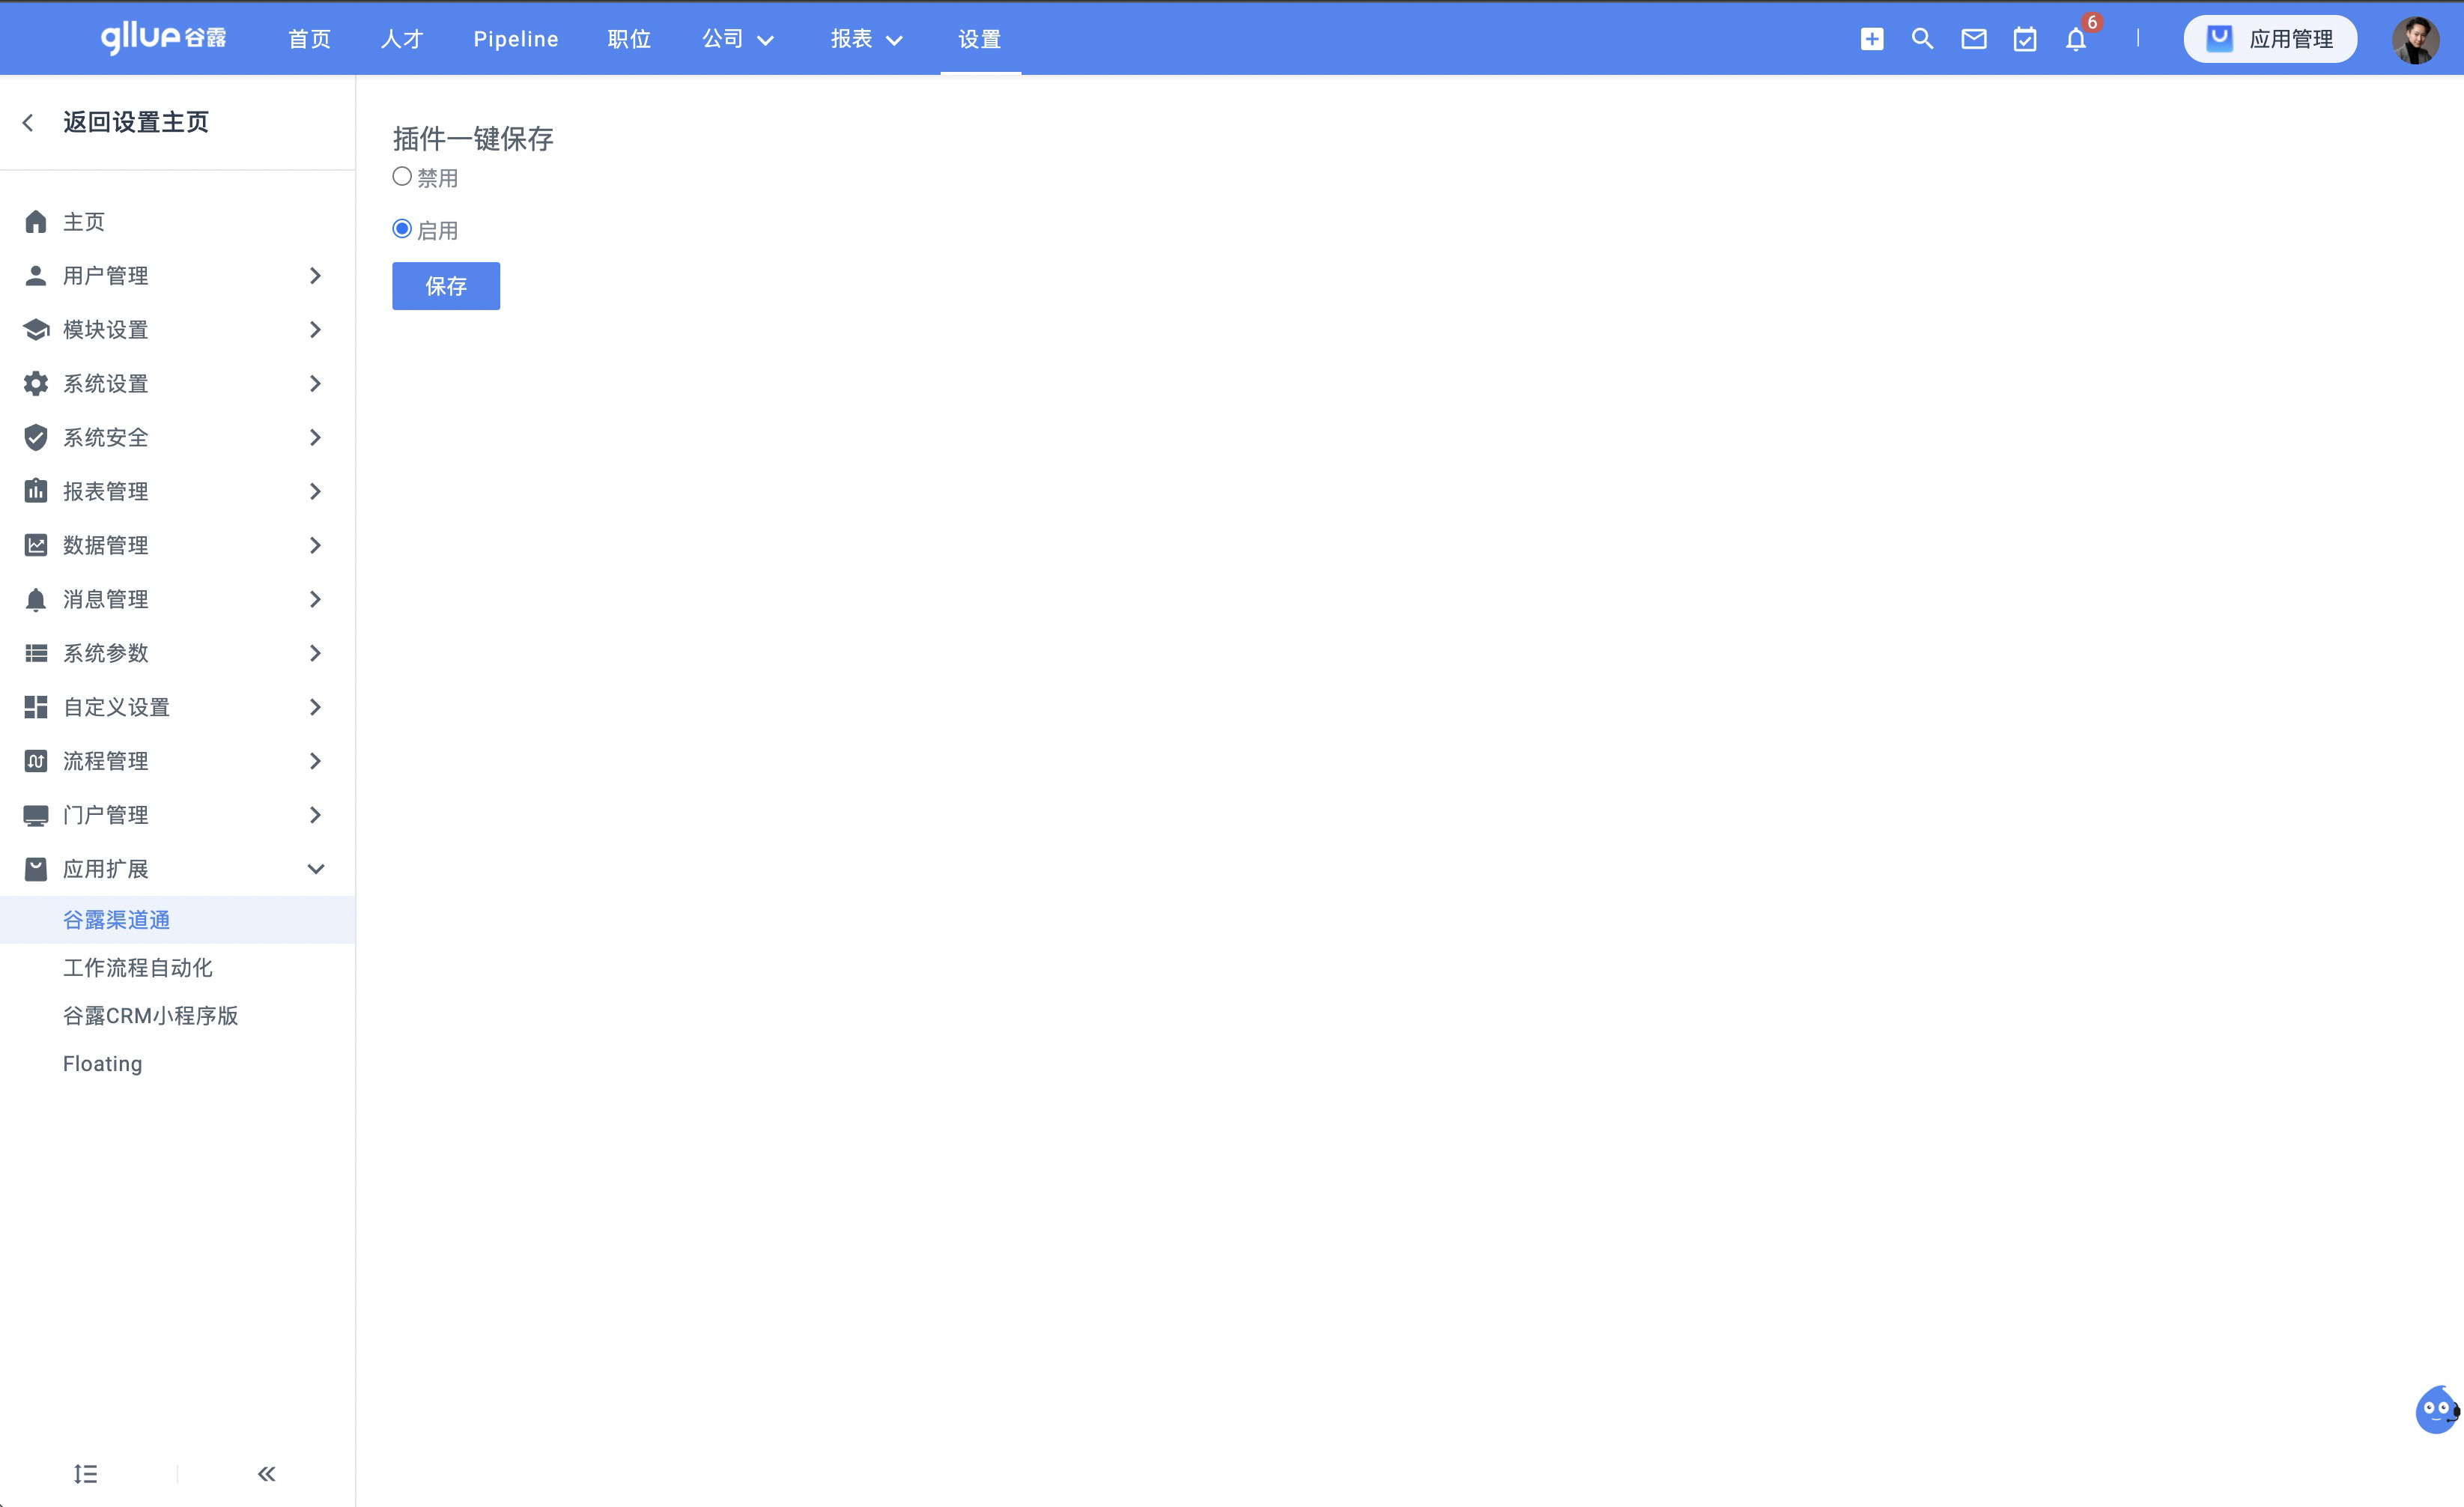Open the mail envelope icon
2464x1507 pixels.
coord(1973,39)
